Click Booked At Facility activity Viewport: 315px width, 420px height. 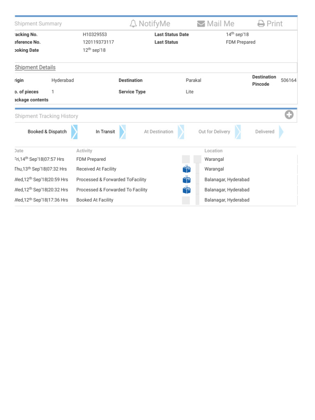click(95, 200)
